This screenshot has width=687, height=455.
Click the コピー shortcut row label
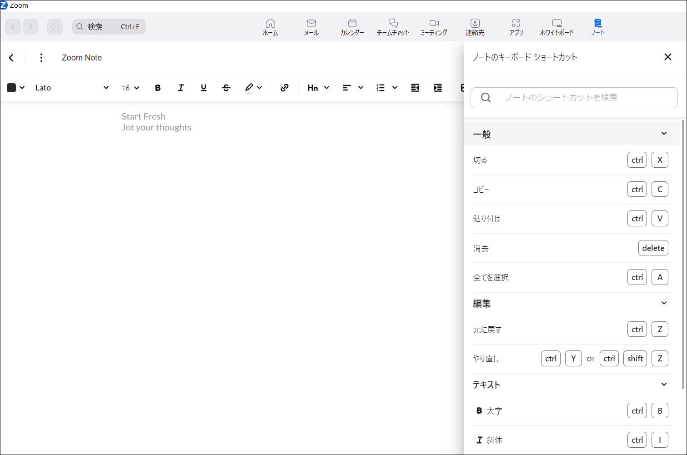coord(481,190)
